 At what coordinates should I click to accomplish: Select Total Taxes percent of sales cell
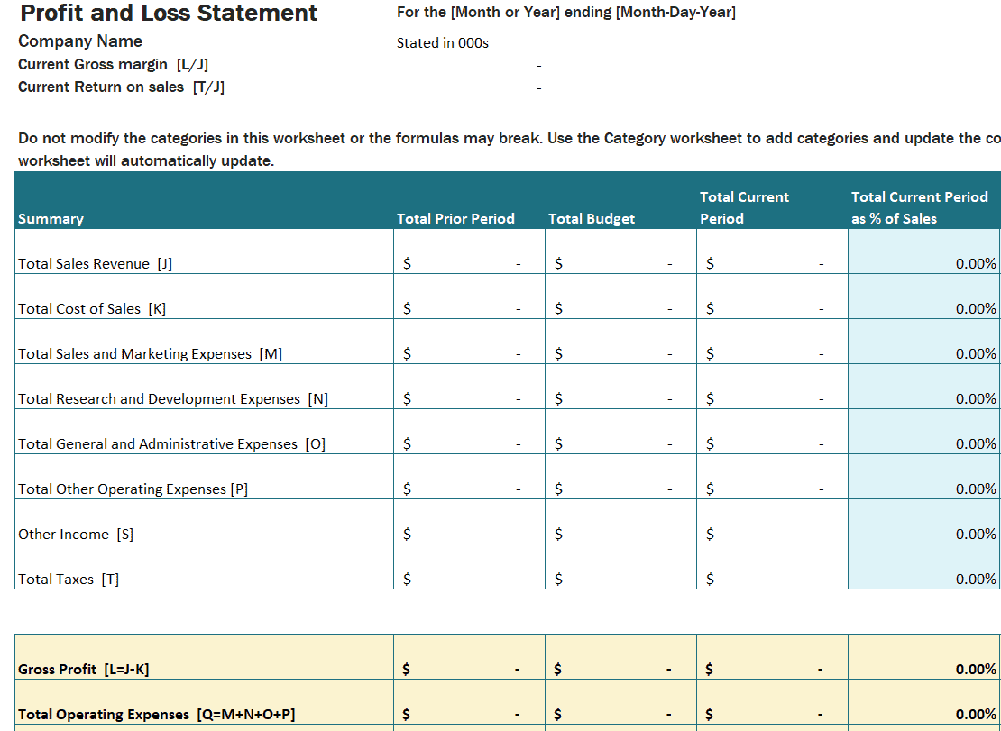coord(924,567)
